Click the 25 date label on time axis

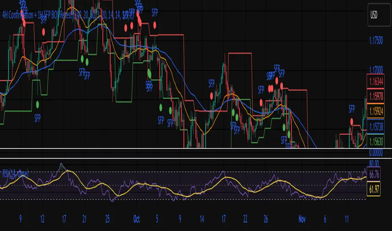point(107,219)
